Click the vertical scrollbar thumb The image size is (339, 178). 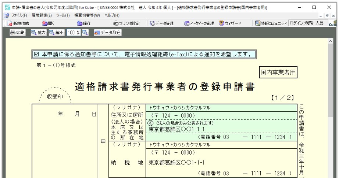coord(330,80)
